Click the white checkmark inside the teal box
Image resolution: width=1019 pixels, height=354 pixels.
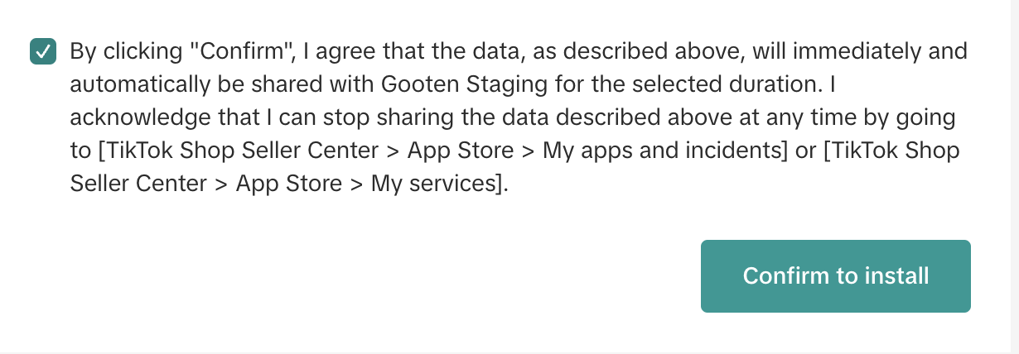[42, 51]
